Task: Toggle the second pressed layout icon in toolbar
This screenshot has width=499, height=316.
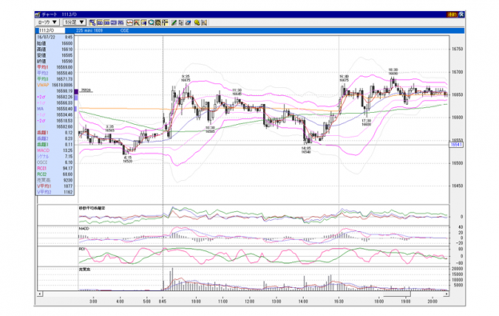Action: tap(100, 22)
